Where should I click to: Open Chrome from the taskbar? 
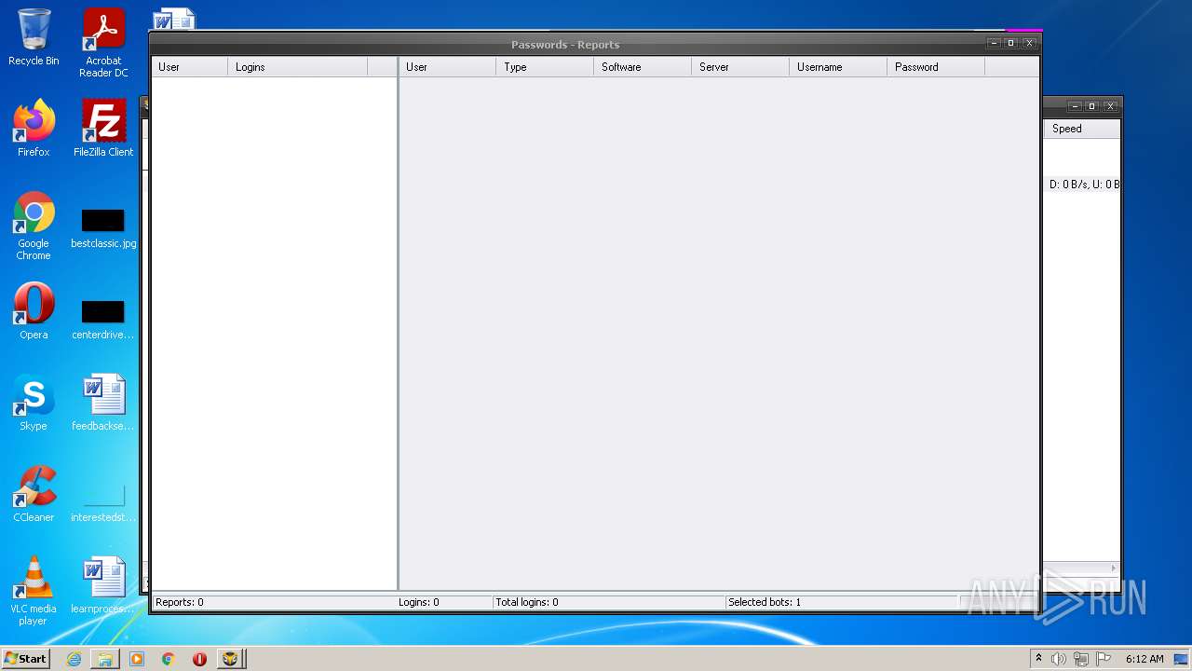[x=169, y=659]
